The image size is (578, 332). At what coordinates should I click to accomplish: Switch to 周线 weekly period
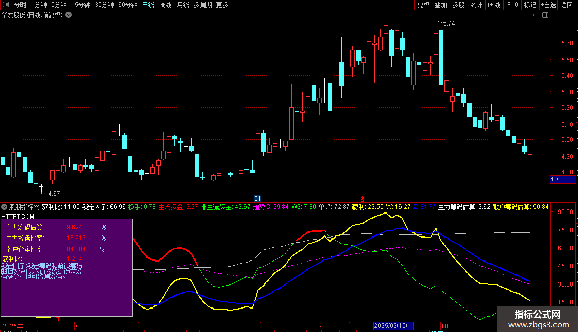(x=165, y=5)
